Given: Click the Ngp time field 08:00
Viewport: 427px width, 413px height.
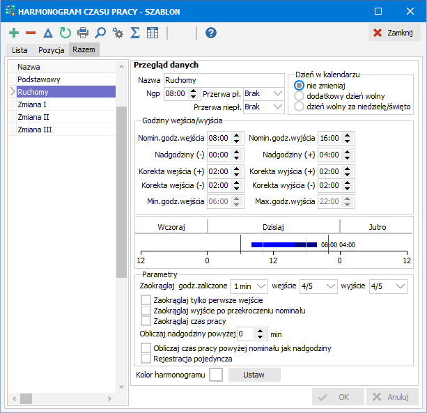Looking at the screenshot, I should pyautogui.click(x=176, y=93).
